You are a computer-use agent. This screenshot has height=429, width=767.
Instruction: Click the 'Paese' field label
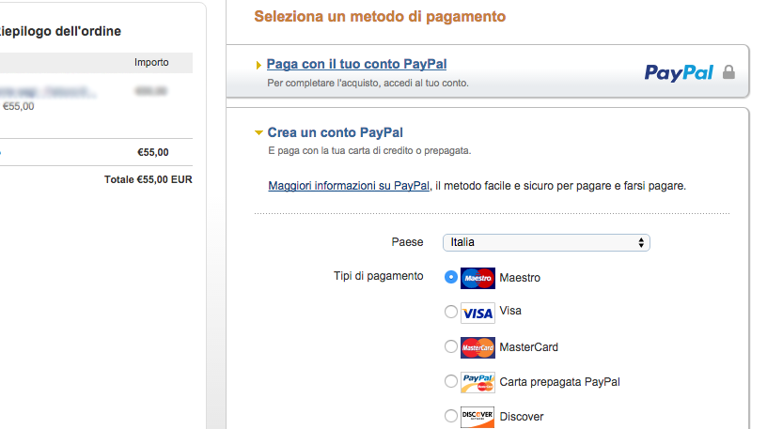coord(408,242)
